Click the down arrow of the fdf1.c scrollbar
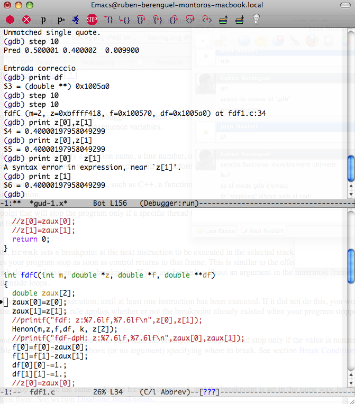Screen dimensions: 355x404 click(x=351, y=383)
